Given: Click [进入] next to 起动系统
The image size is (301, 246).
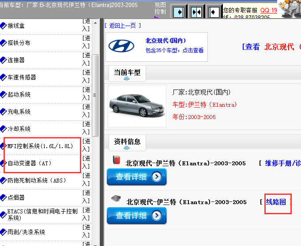Looking at the screenshot, I should pos(86,93).
